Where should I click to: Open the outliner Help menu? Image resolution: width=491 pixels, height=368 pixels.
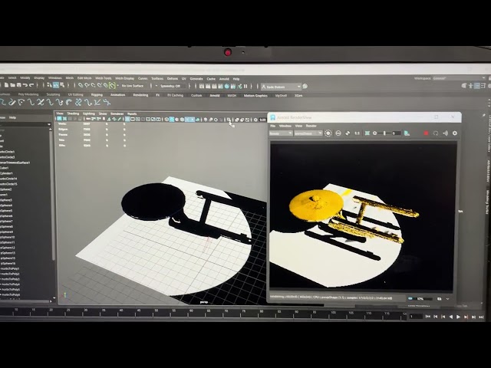[x=12, y=117]
